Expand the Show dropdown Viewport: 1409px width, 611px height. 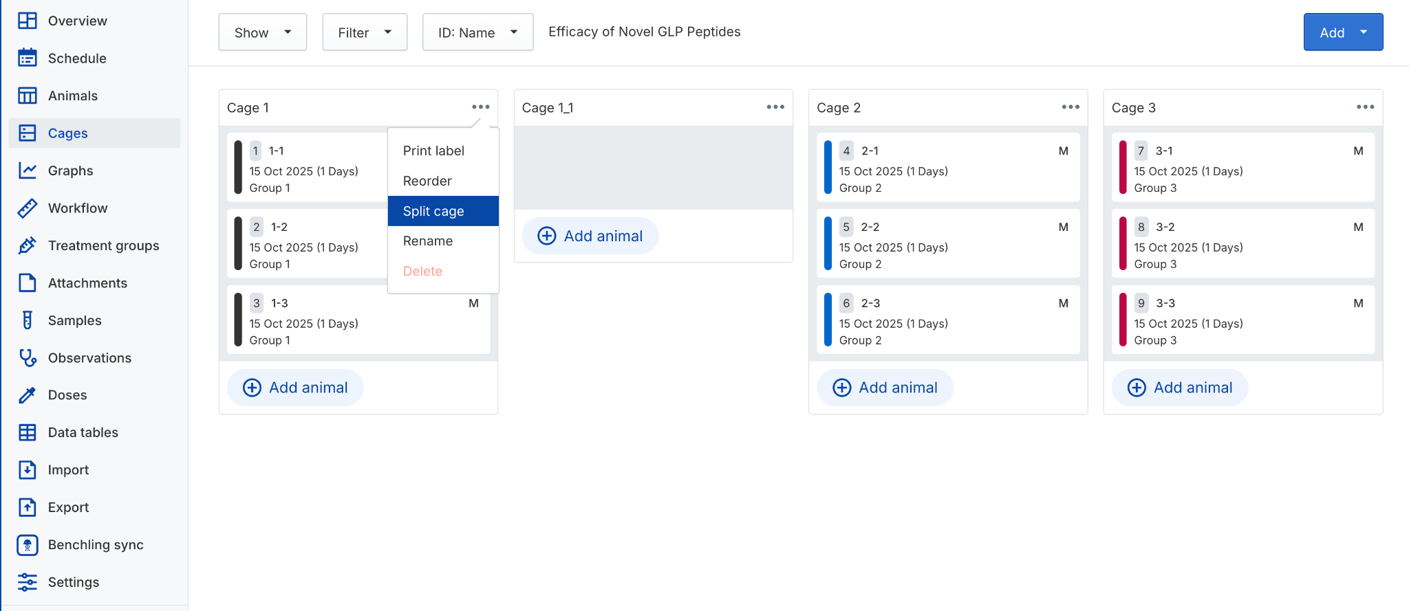(x=262, y=32)
